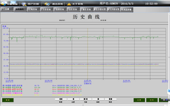Screen dimensions: 170x106
Task: Click the green 设置 button
Action: pos(139,100)
